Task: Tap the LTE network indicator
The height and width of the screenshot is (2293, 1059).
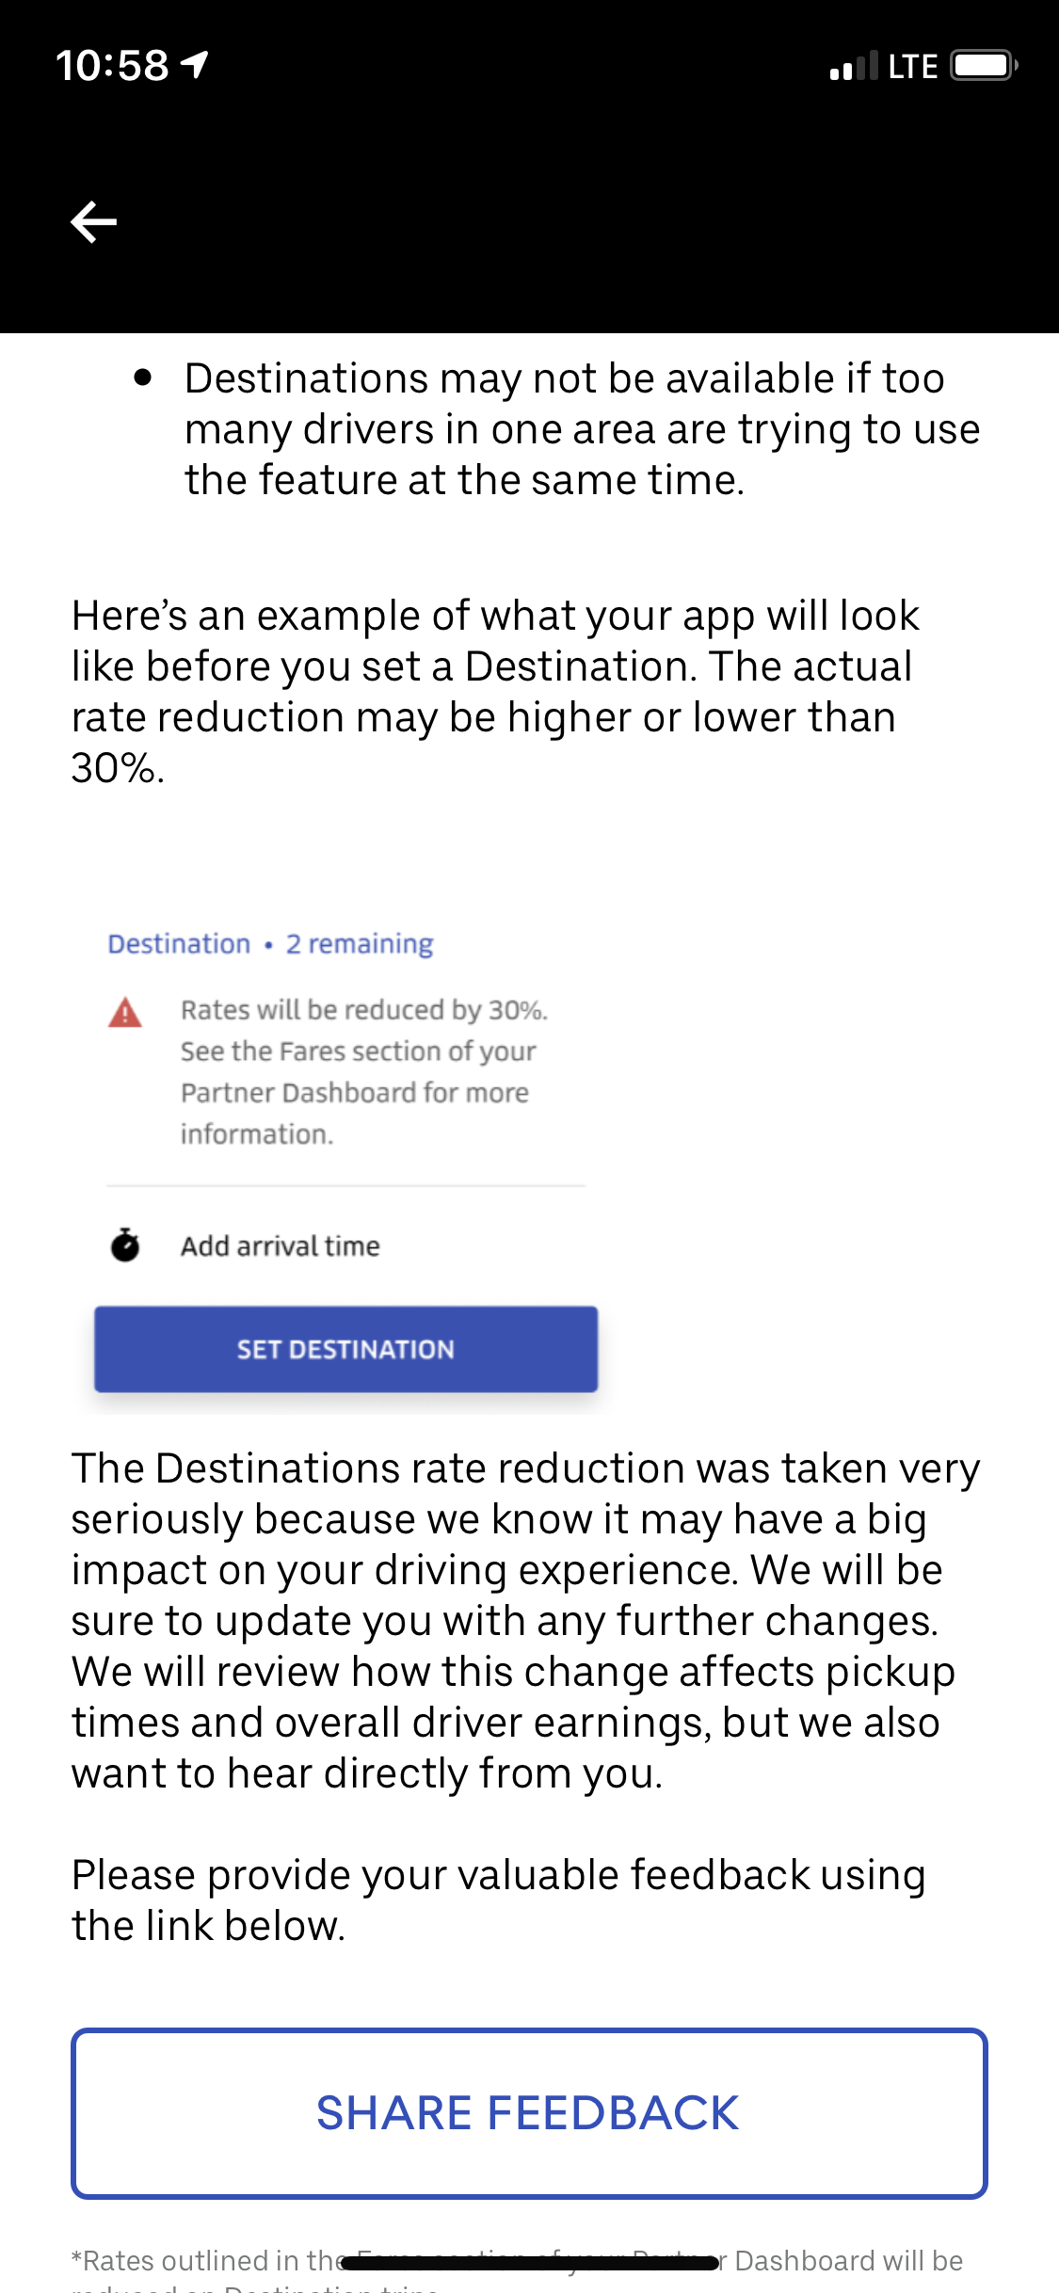Action: pyautogui.click(x=912, y=66)
